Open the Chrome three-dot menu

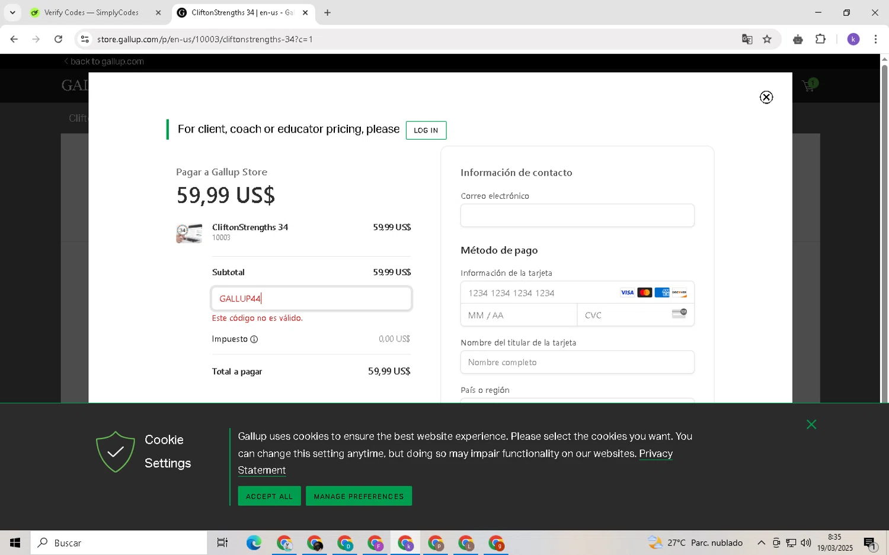point(875,39)
